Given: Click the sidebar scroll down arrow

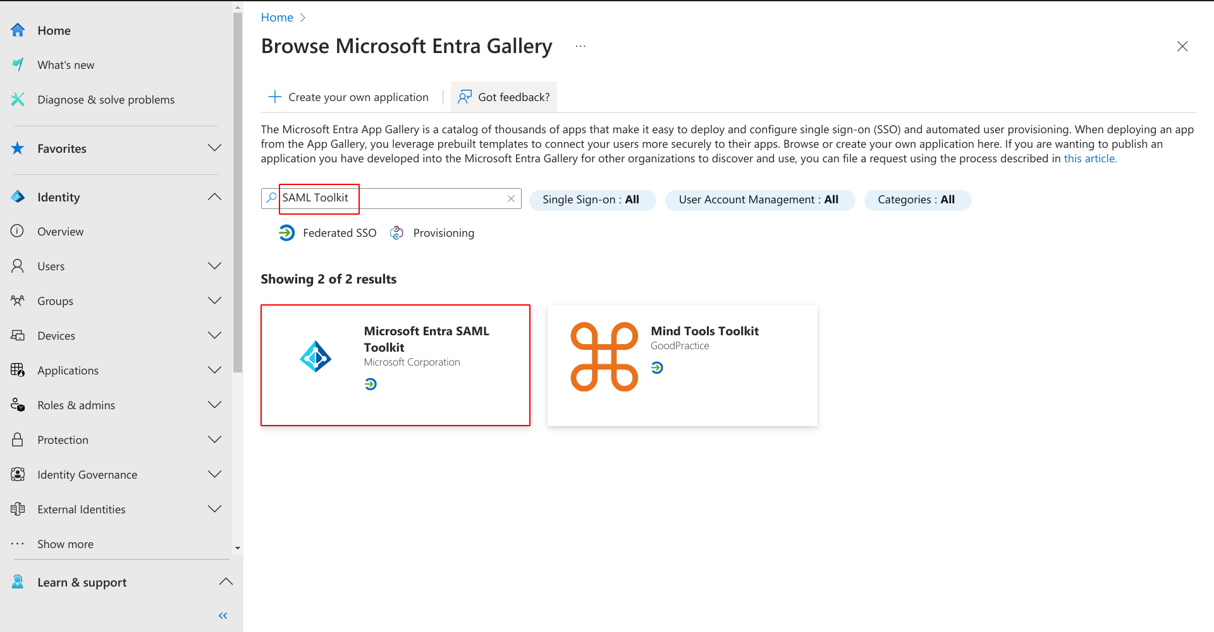Looking at the screenshot, I should click(238, 548).
